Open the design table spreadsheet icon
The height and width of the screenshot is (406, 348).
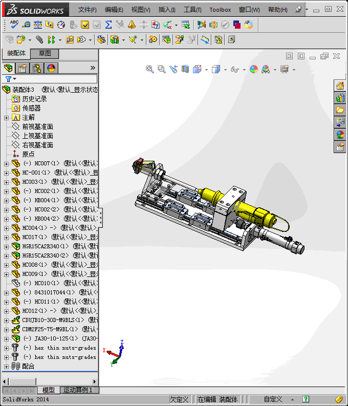click(x=185, y=25)
